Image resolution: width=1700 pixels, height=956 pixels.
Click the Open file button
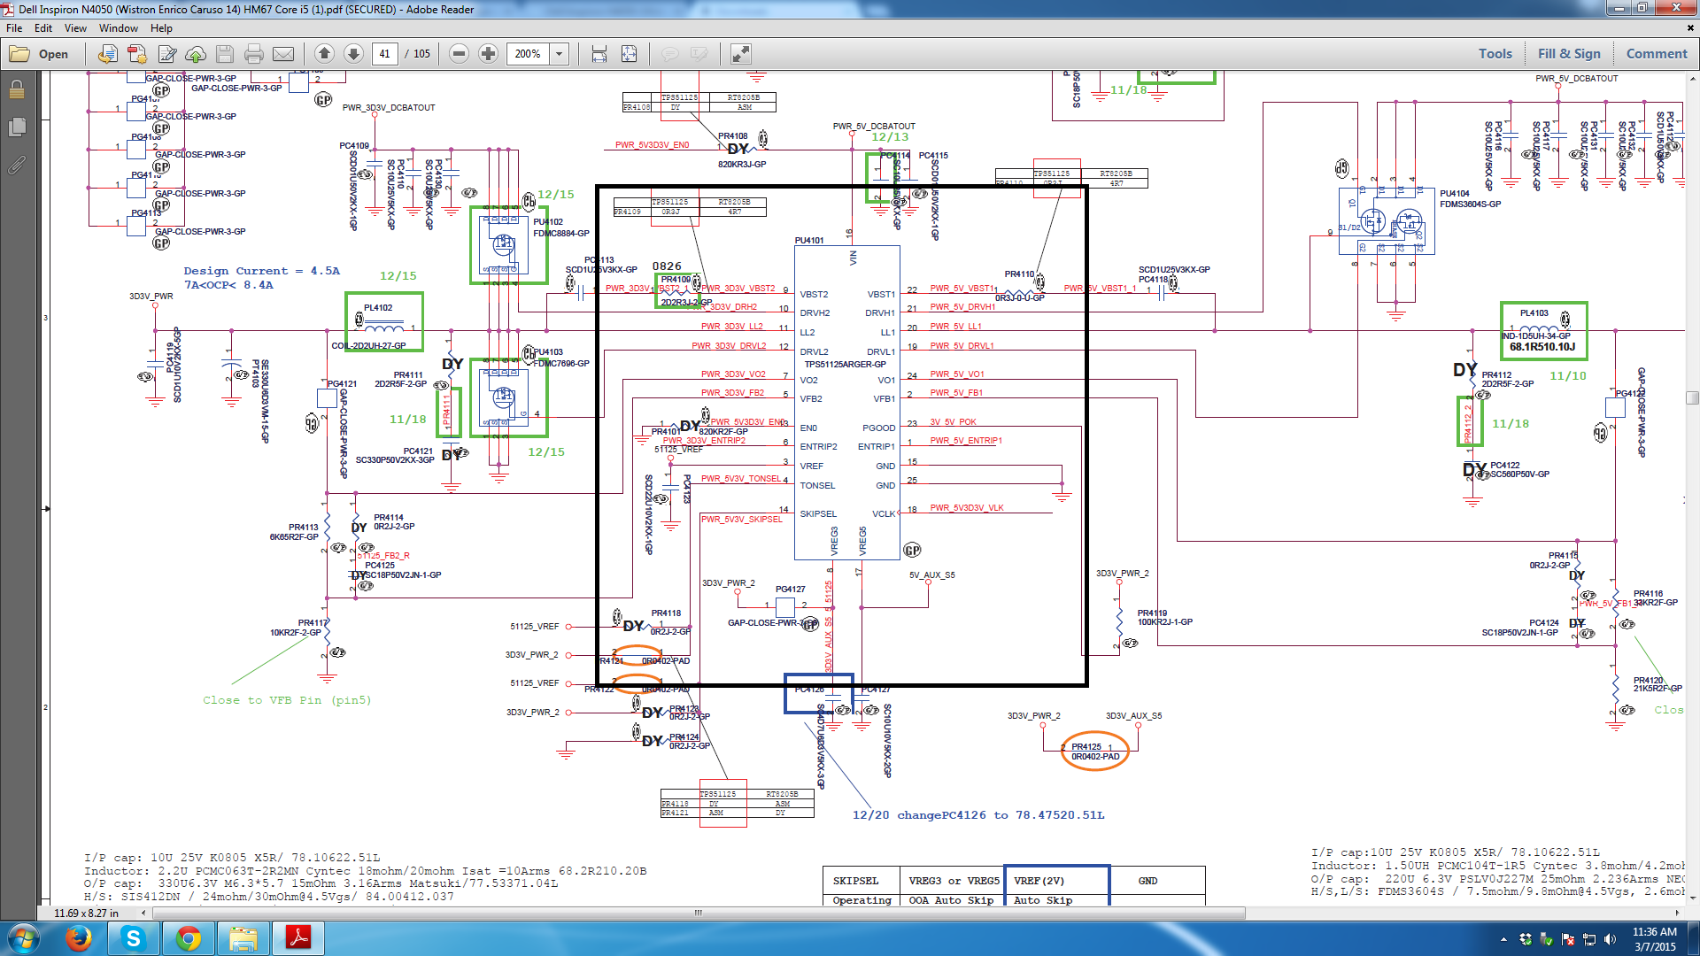[x=40, y=54]
